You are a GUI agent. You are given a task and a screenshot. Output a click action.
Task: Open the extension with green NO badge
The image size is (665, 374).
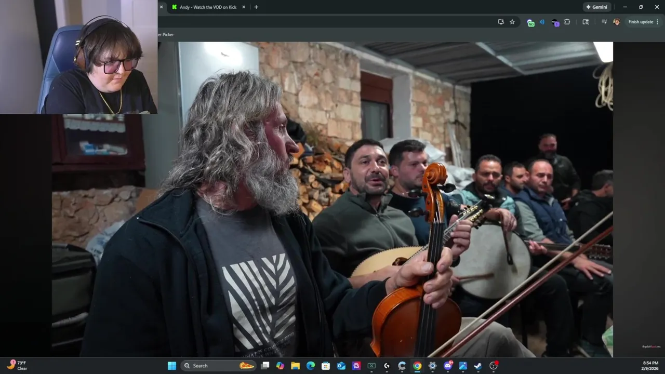pos(530,22)
